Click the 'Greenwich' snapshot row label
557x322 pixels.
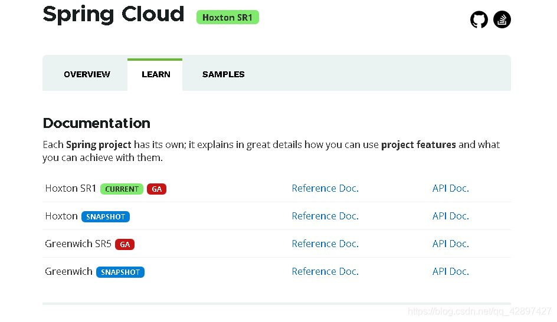68,271
